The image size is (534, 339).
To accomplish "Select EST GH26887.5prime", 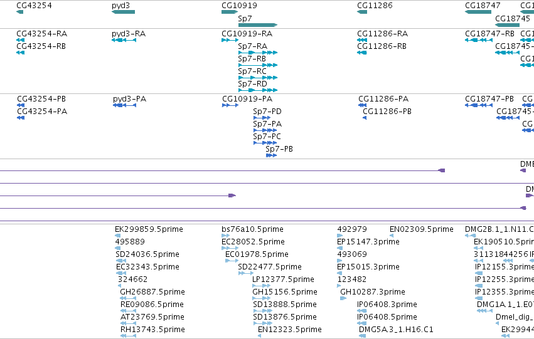I will (x=152, y=292).
